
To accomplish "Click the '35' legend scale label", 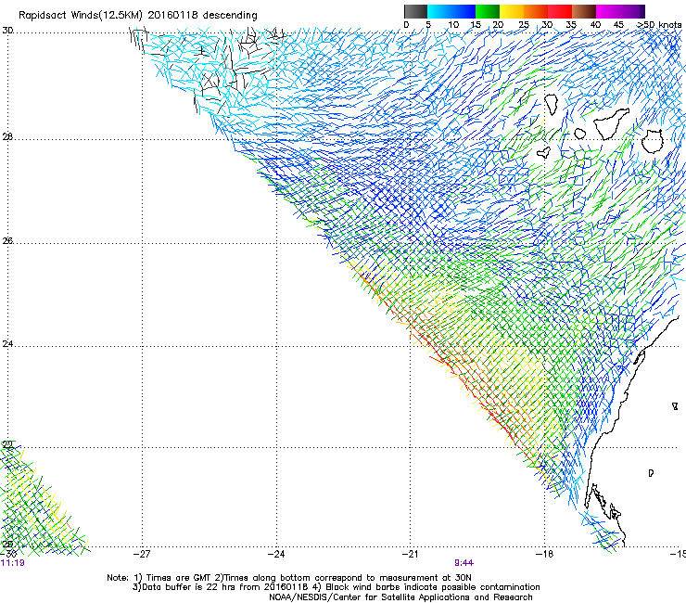I will tap(571, 25).
